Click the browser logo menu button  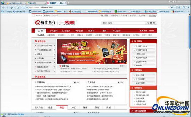[2, 3]
